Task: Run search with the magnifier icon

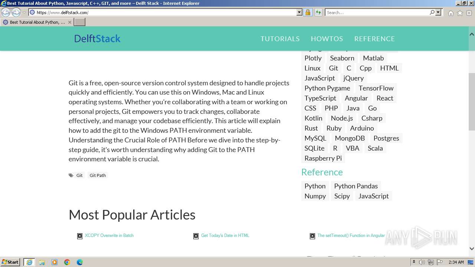Action: tap(432, 12)
